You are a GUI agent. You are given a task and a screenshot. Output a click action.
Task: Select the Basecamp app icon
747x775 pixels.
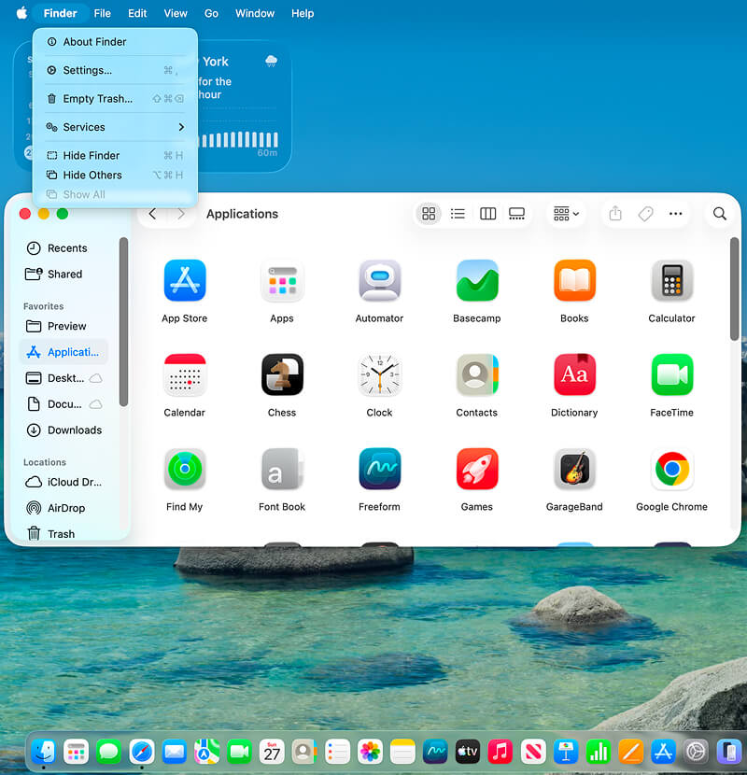click(476, 280)
